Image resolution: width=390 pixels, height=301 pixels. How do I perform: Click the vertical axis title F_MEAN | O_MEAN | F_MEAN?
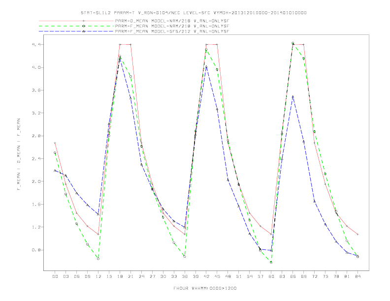pyautogui.click(x=19, y=154)
